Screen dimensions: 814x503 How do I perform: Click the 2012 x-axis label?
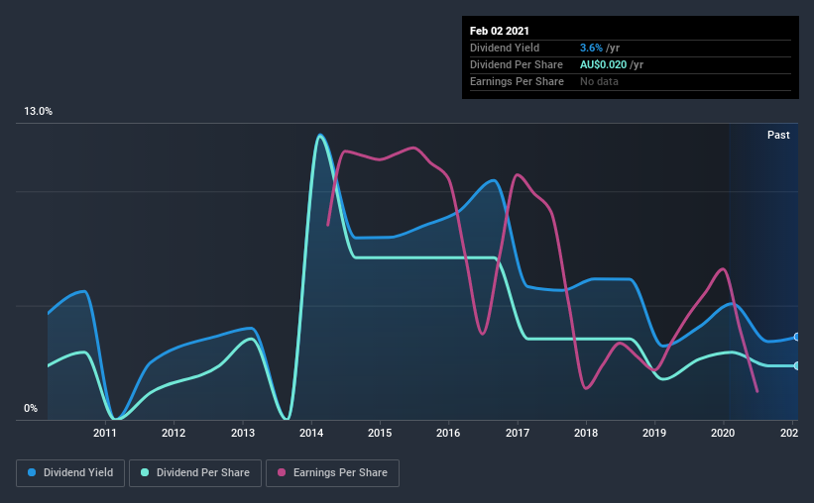[x=174, y=433]
